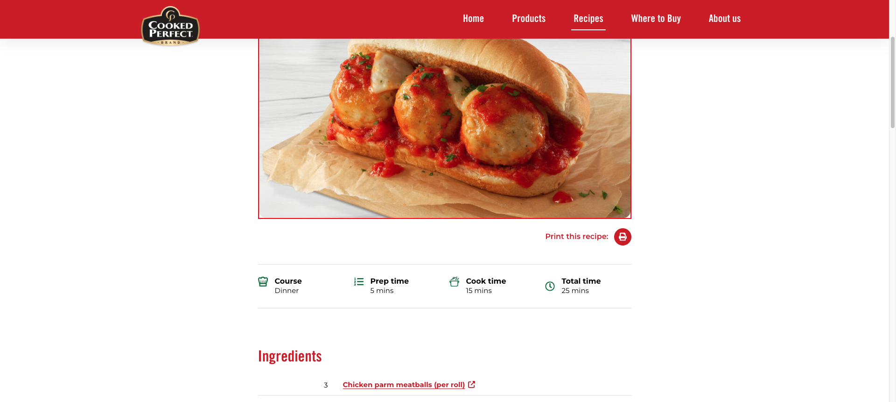Screen dimensions: 896x402
Task: Open the About us page
Action: [x=725, y=19]
